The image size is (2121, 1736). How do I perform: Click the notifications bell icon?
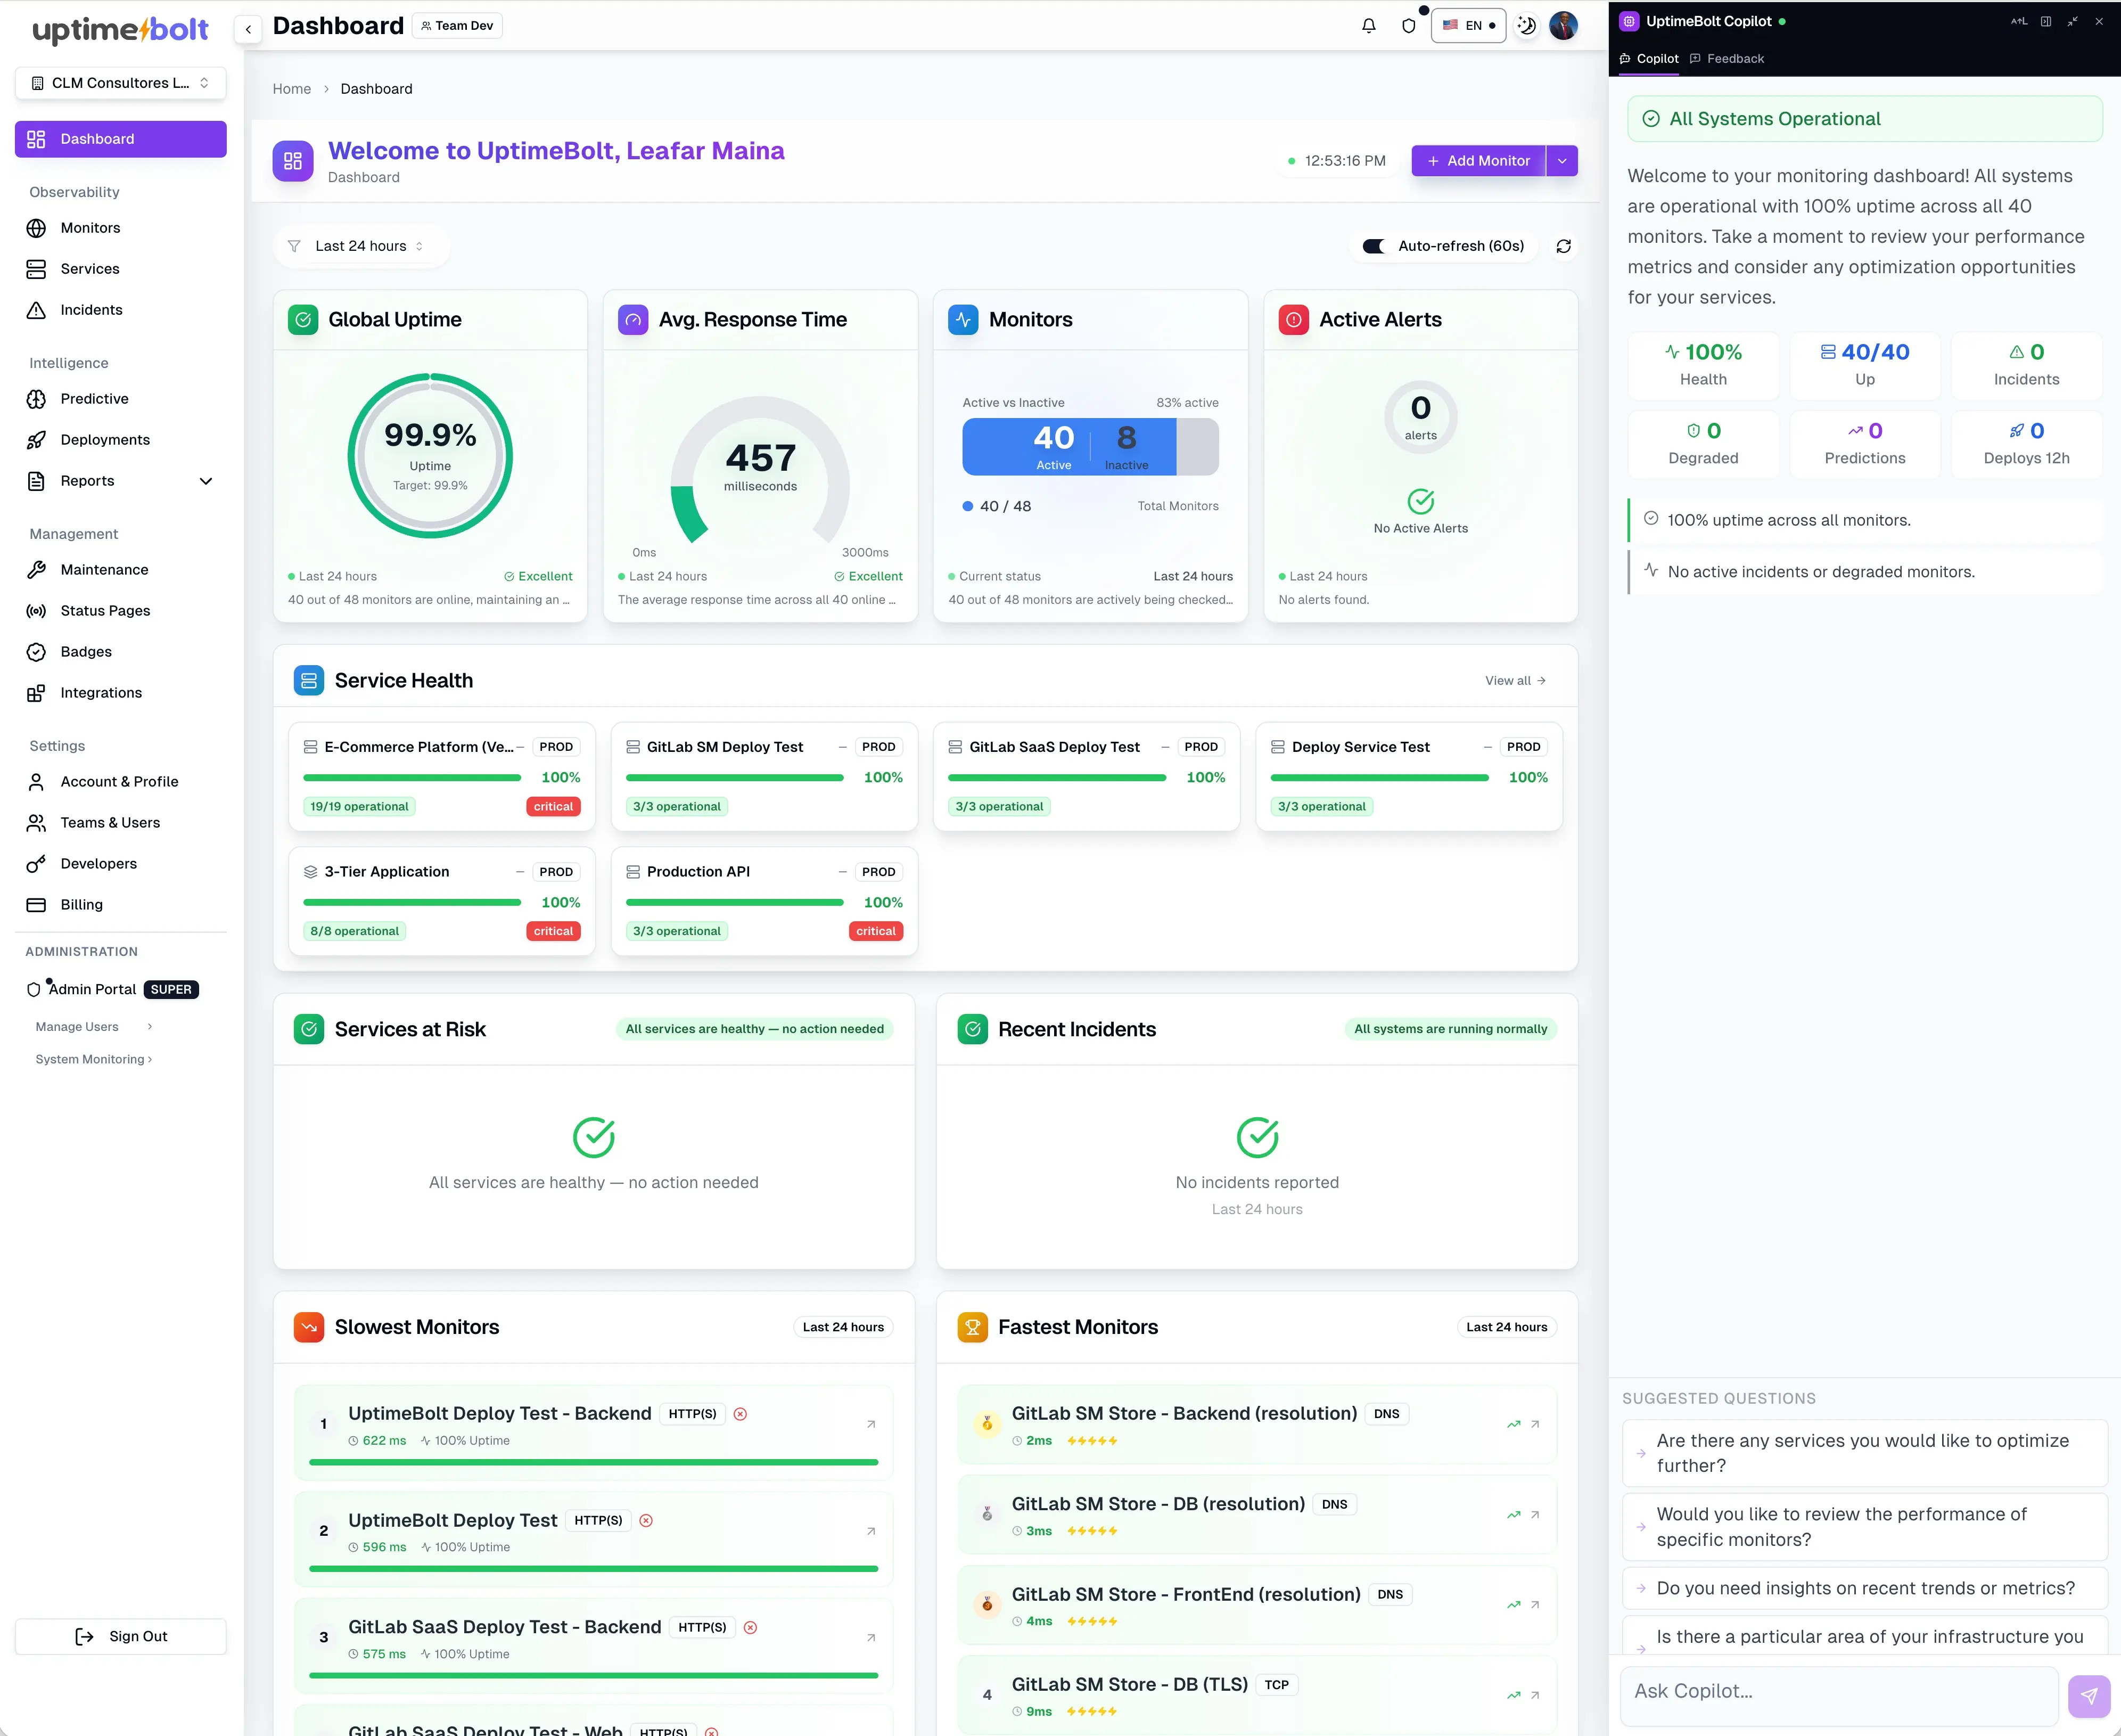coord(1368,26)
